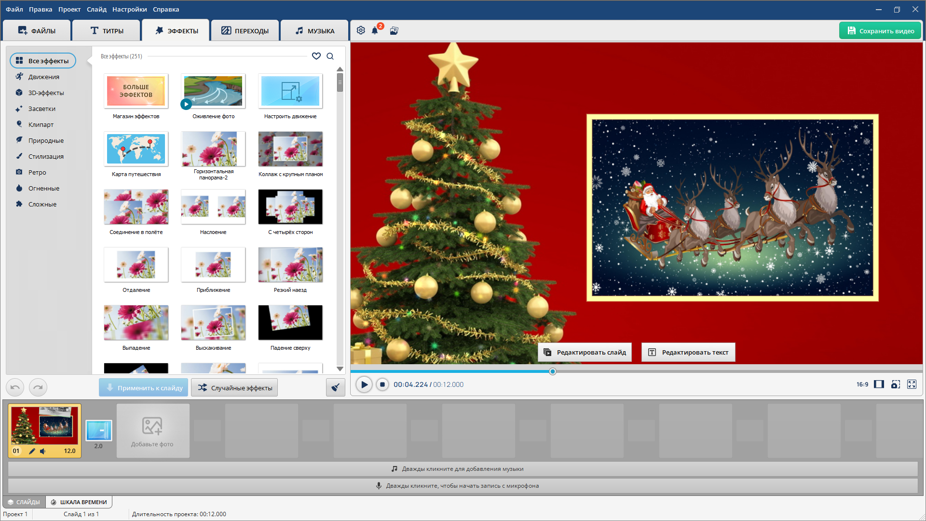Enter fullscreen preview mode
The width and height of the screenshot is (926, 521).
(x=912, y=384)
